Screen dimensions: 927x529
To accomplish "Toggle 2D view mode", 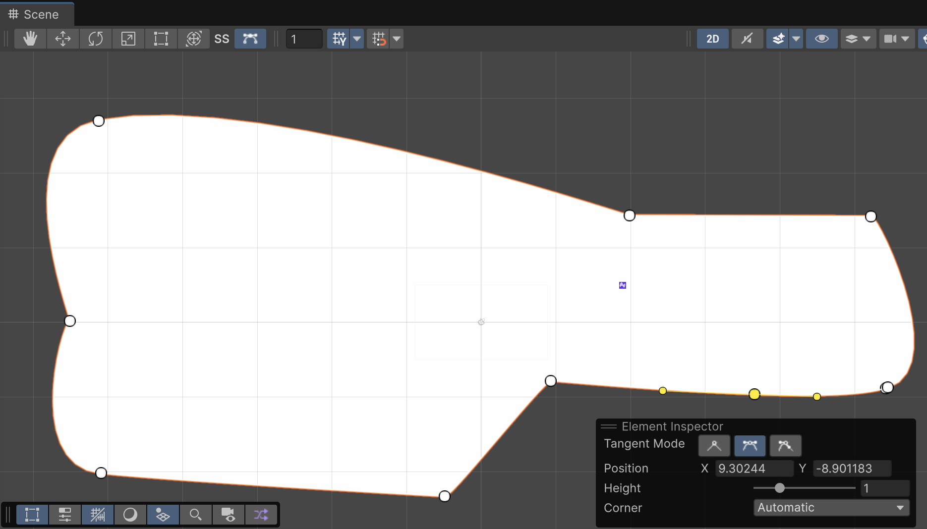I will coord(712,39).
